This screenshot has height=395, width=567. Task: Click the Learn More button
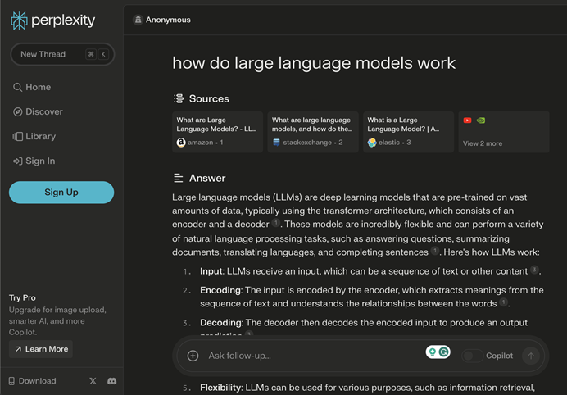41,349
